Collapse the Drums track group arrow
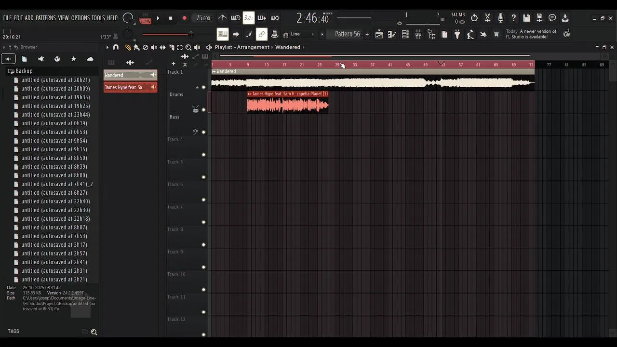This screenshot has height=347, width=617. pyautogui.click(x=197, y=87)
